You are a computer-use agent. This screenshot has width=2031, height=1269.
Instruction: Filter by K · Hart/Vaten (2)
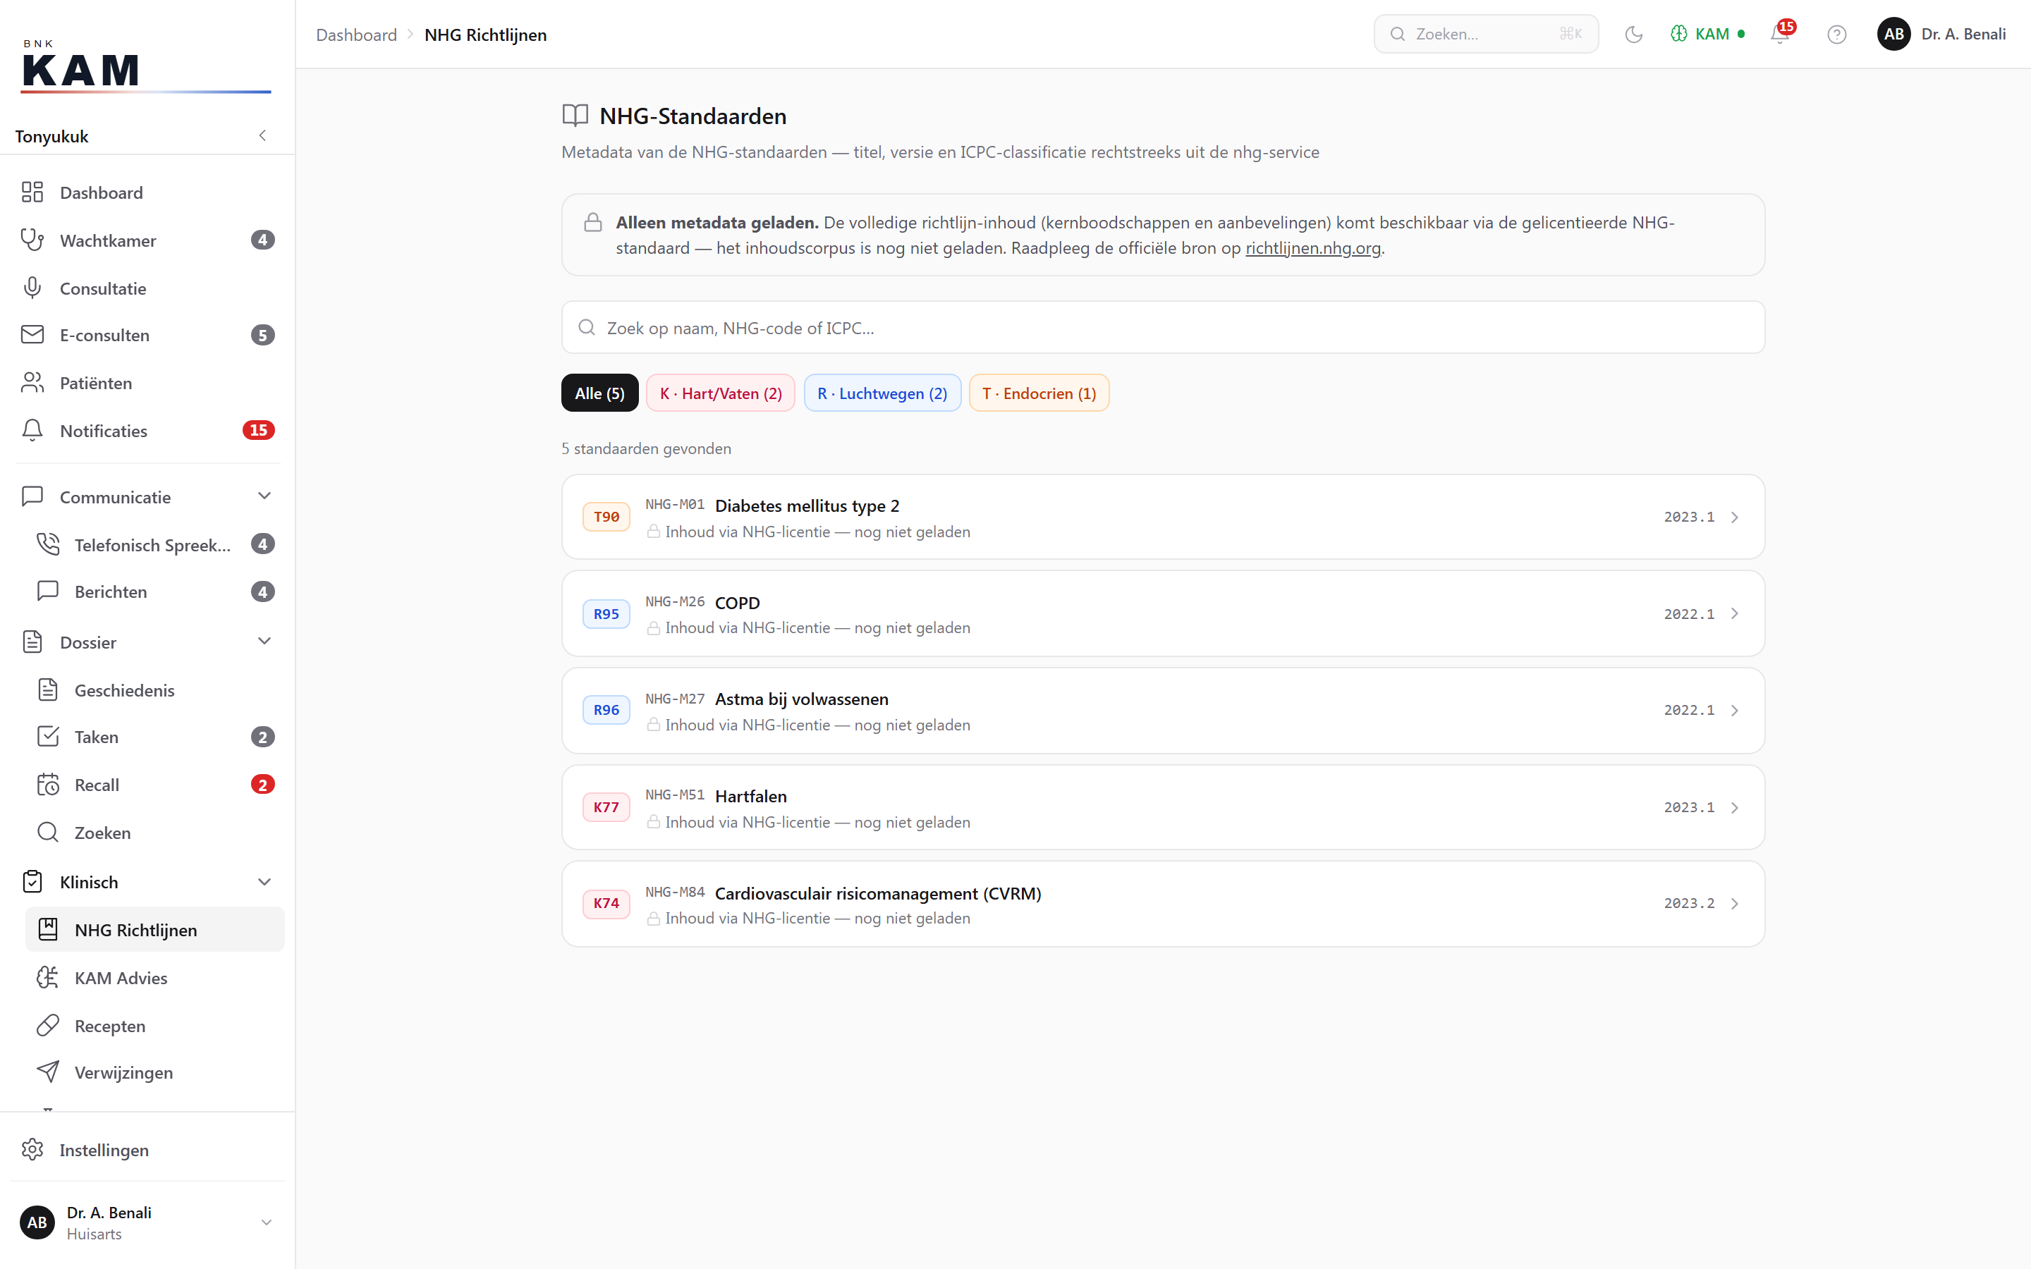pos(720,393)
